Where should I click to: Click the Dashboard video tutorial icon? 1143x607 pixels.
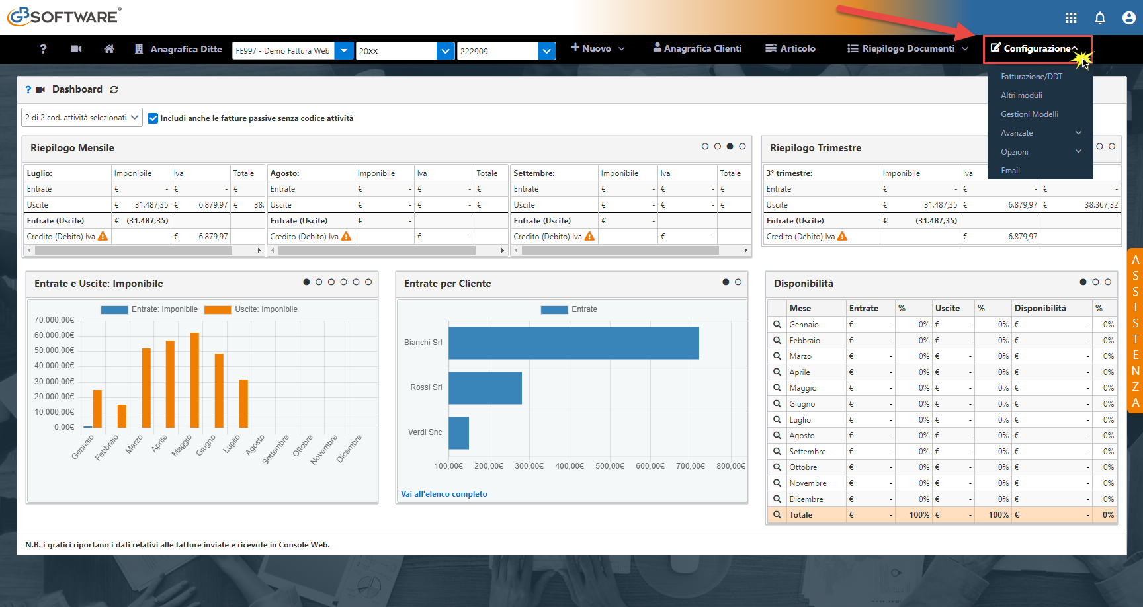pos(40,89)
